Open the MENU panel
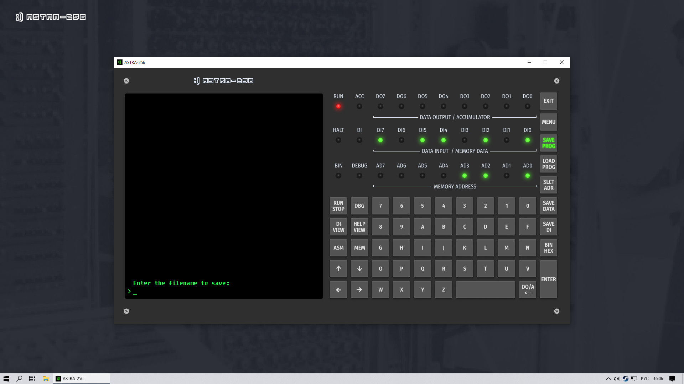 tap(548, 122)
